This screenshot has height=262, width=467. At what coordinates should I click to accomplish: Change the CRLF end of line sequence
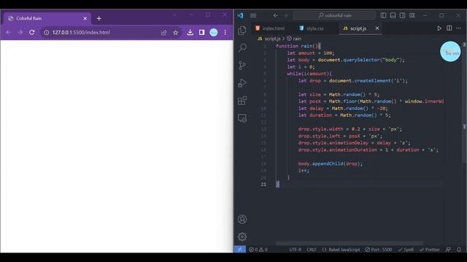click(x=312, y=250)
